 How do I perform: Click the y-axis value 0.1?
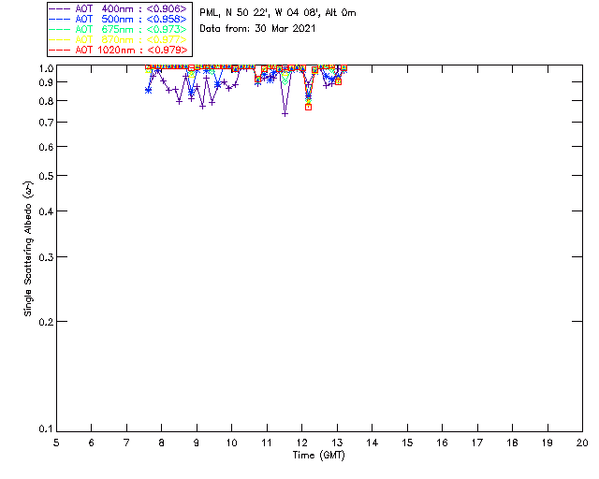[46, 429]
